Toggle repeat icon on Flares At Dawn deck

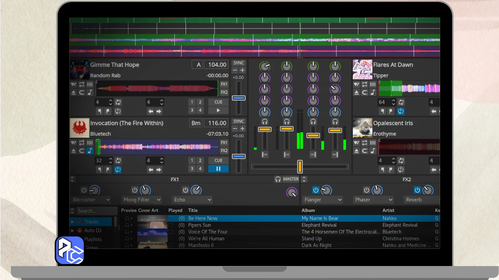(x=365, y=84)
